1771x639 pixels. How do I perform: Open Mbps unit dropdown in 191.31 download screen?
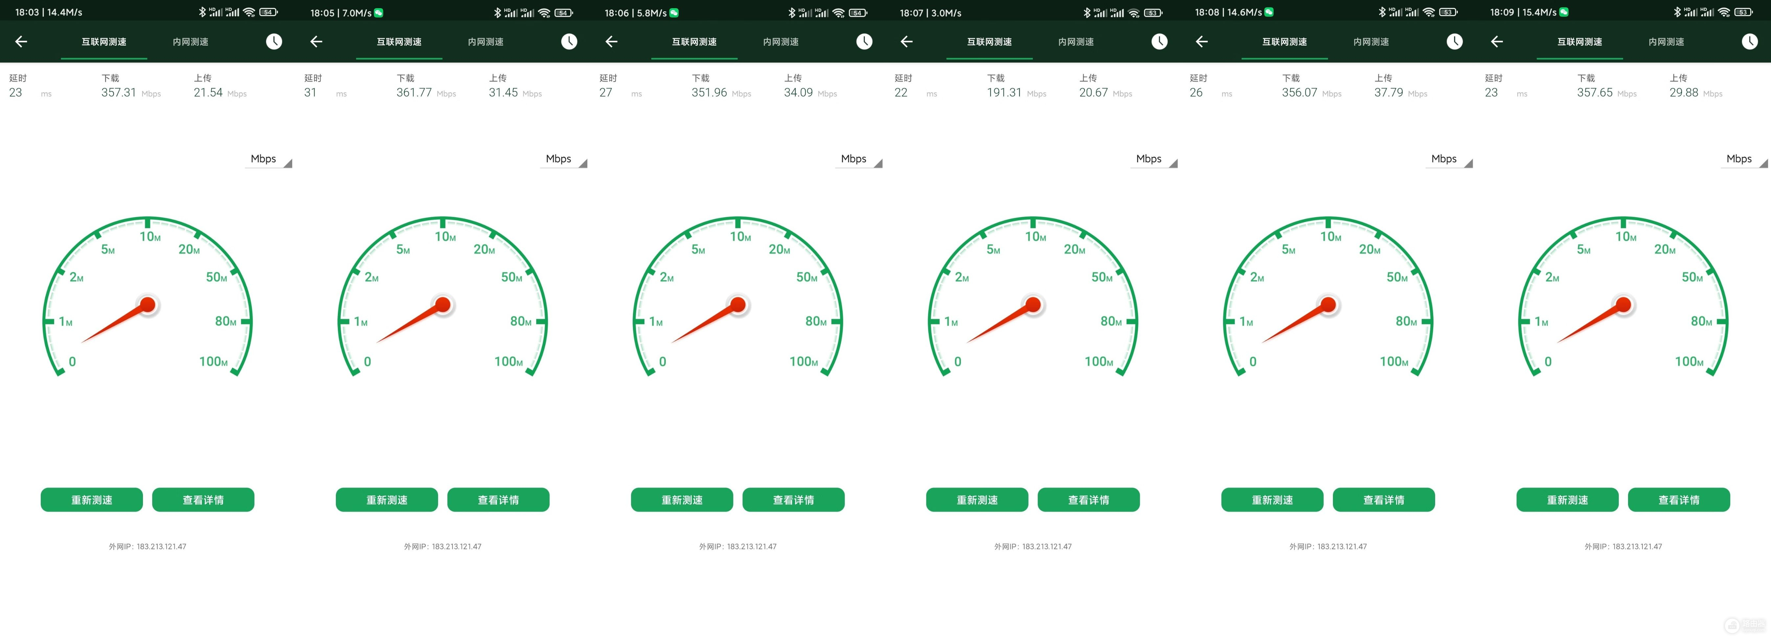(1154, 159)
